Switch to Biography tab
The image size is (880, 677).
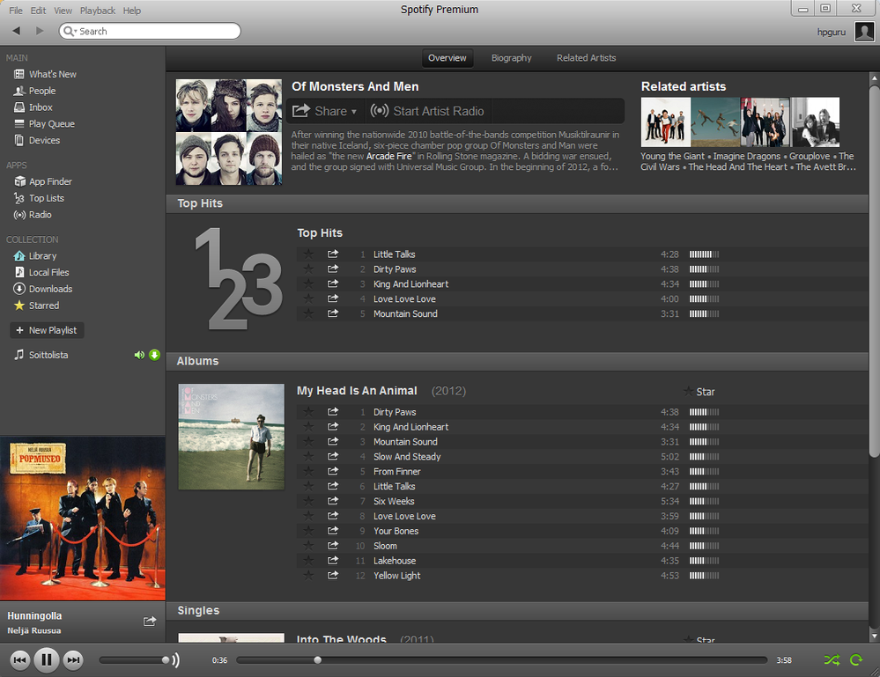(511, 58)
